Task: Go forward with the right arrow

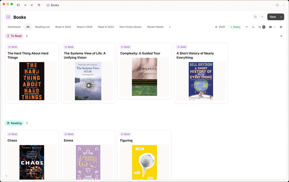Action: 32,5
